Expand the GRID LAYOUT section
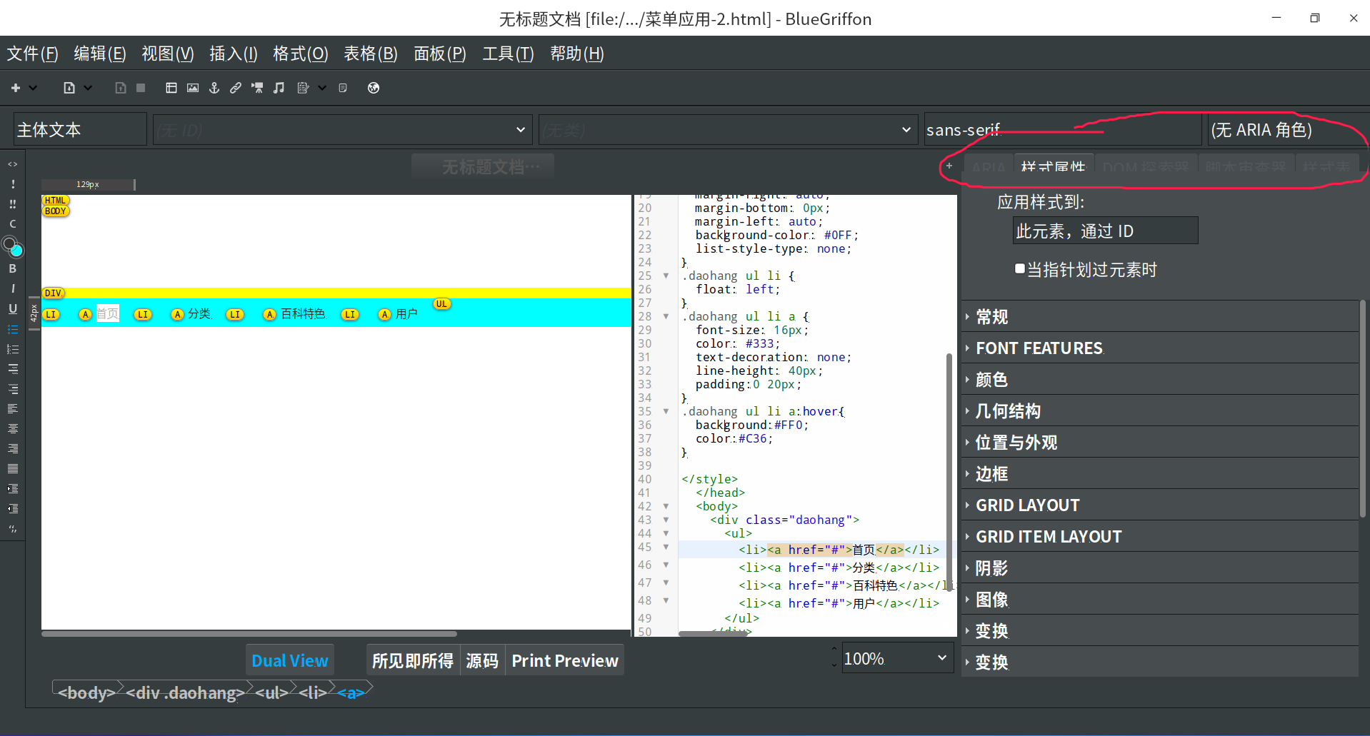Viewport: 1370px width, 736px height. pyautogui.click(x=1027, y=505)
